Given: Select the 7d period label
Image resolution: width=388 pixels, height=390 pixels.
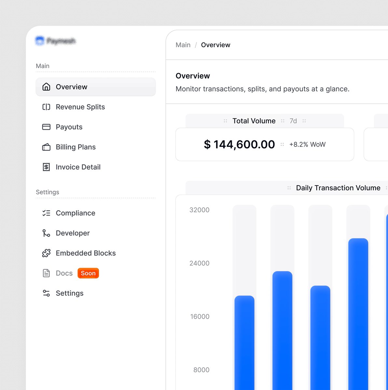Looking at the screenshot, I should (293, 121).
